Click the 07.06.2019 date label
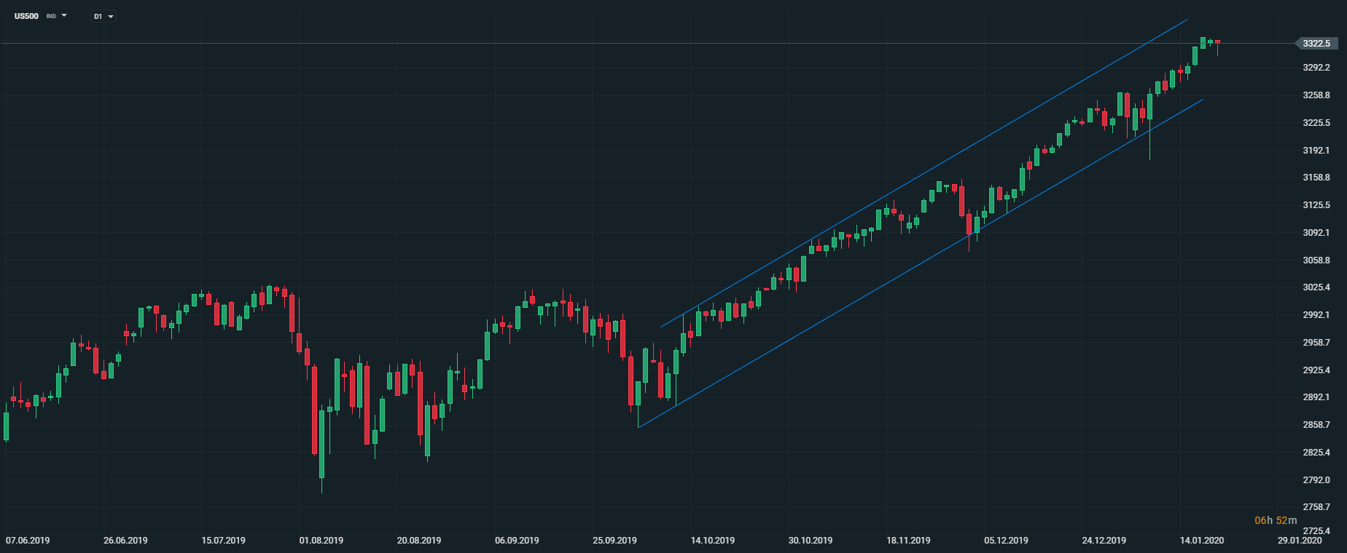This screenshot has width=1347, height=553. pos(28,541)
